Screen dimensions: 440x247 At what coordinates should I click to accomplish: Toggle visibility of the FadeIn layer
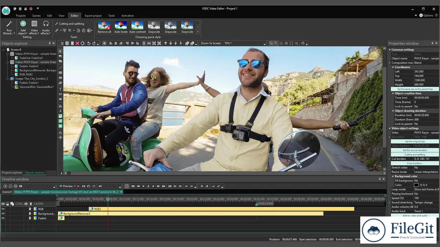click(x=3, y=218)
